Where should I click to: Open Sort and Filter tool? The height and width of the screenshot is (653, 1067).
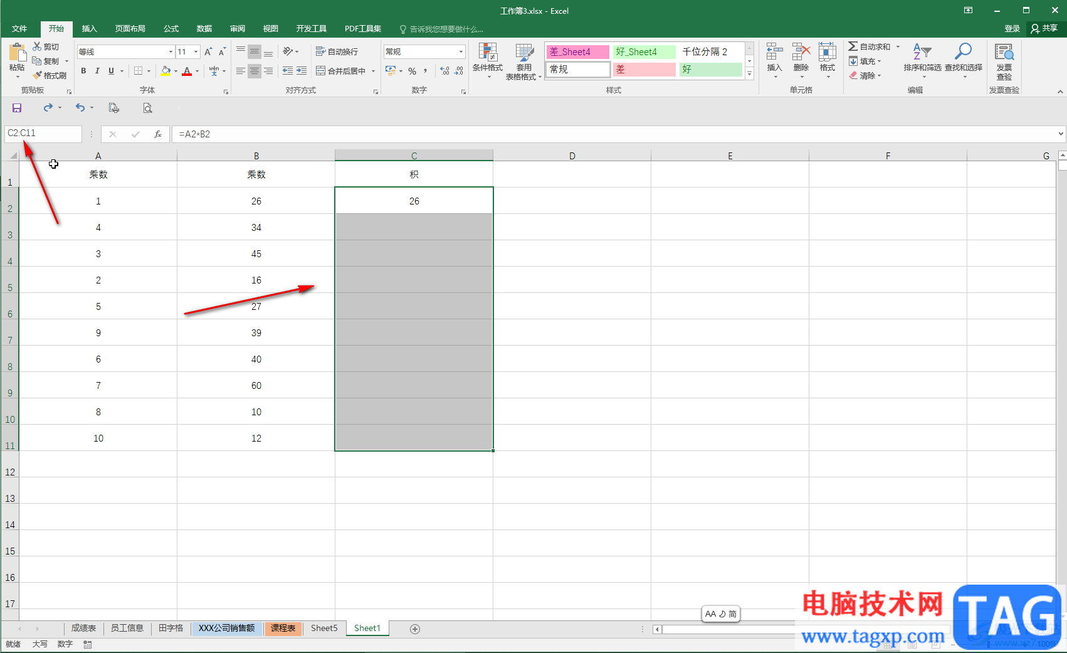click(922, 60)
